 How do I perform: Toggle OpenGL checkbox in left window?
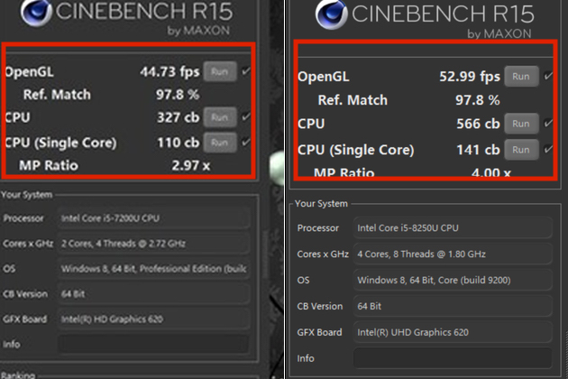(x=246, y=71)
